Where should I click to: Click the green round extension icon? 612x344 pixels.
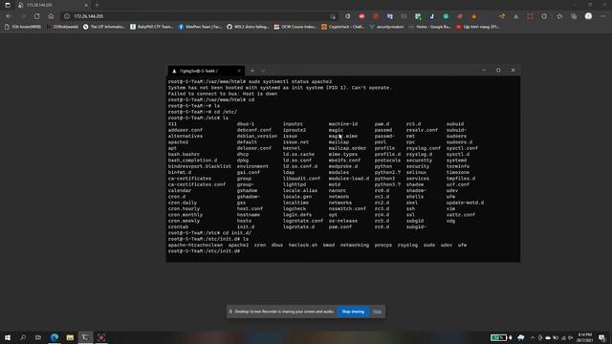click(x=446, y=16)
